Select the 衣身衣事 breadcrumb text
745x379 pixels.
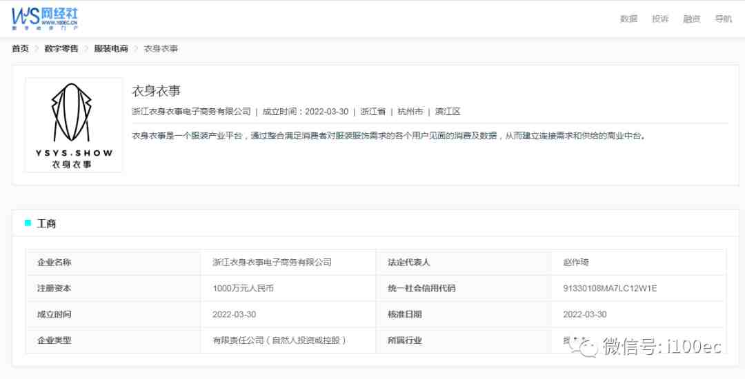161,48
